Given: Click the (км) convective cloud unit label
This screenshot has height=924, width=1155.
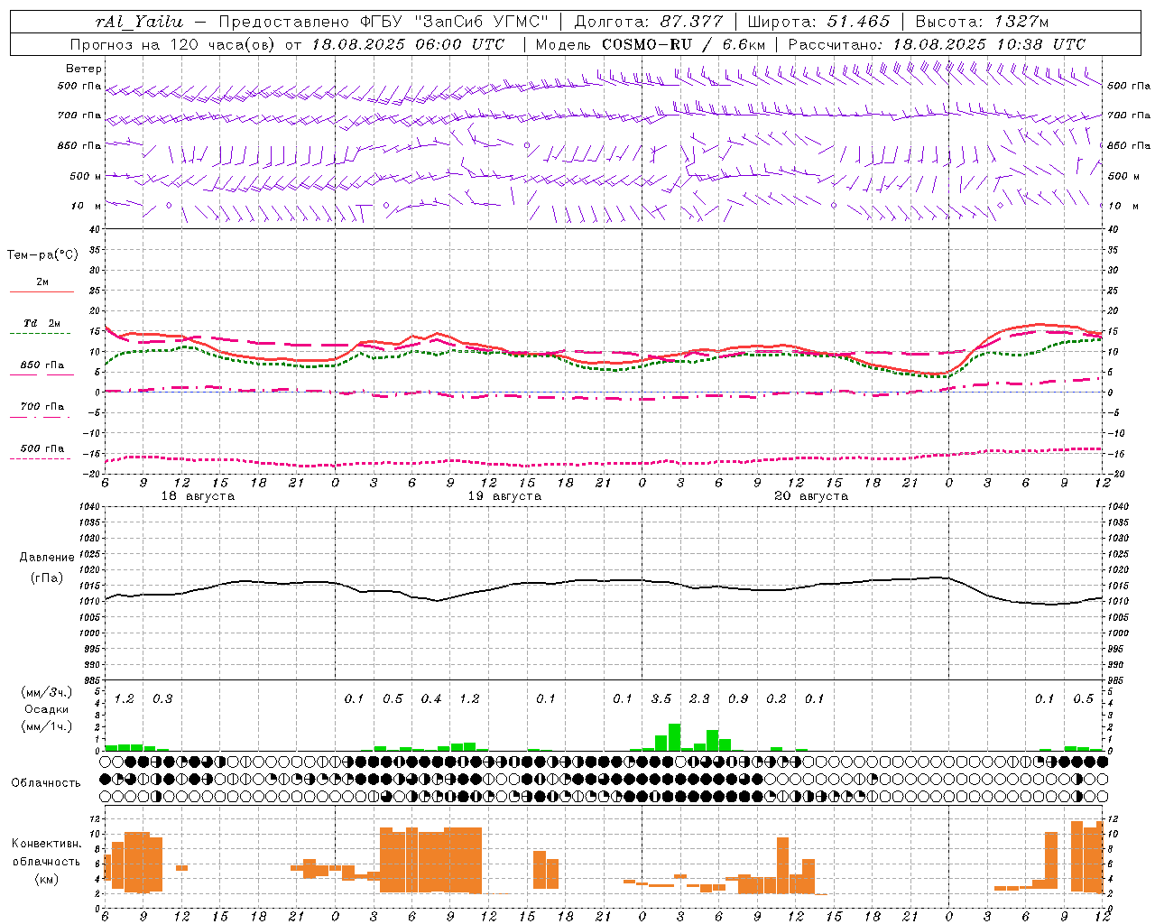Looking at the screenshot, I should click(47, 879).
